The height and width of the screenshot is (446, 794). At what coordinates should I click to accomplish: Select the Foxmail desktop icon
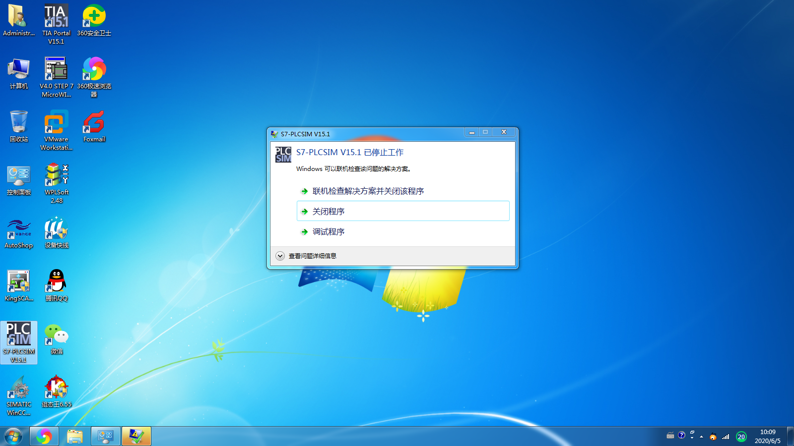coord(94,123)
